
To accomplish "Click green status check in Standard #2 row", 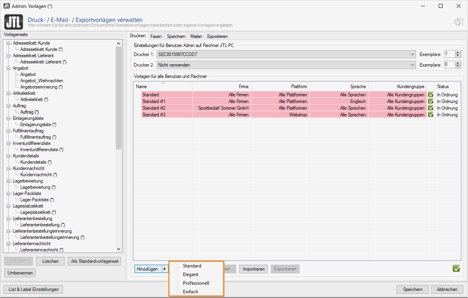I will [431, 108].
